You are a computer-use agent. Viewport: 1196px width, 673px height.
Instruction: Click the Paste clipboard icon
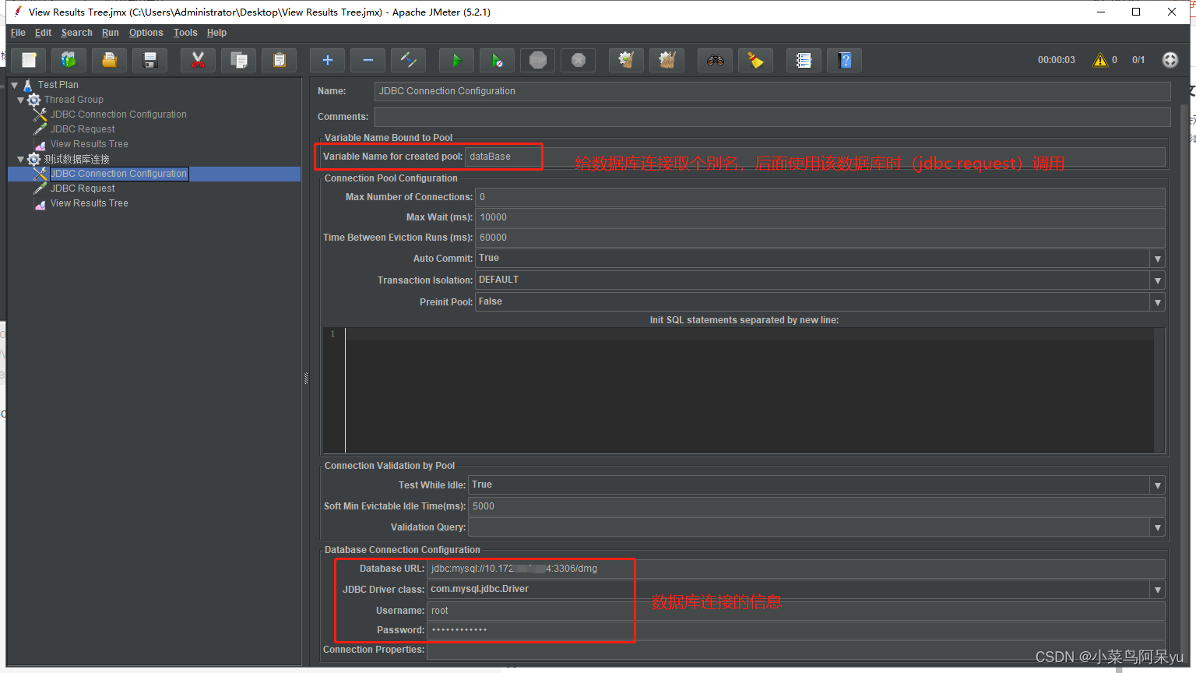coord(280,60)
